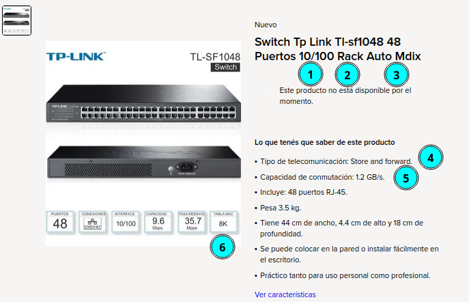Click the Capacidad 9.6 Gbps badge

(x=158, y=222)
